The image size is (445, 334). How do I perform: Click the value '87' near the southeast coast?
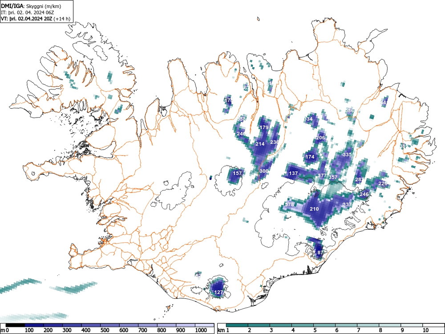point(320,253)
